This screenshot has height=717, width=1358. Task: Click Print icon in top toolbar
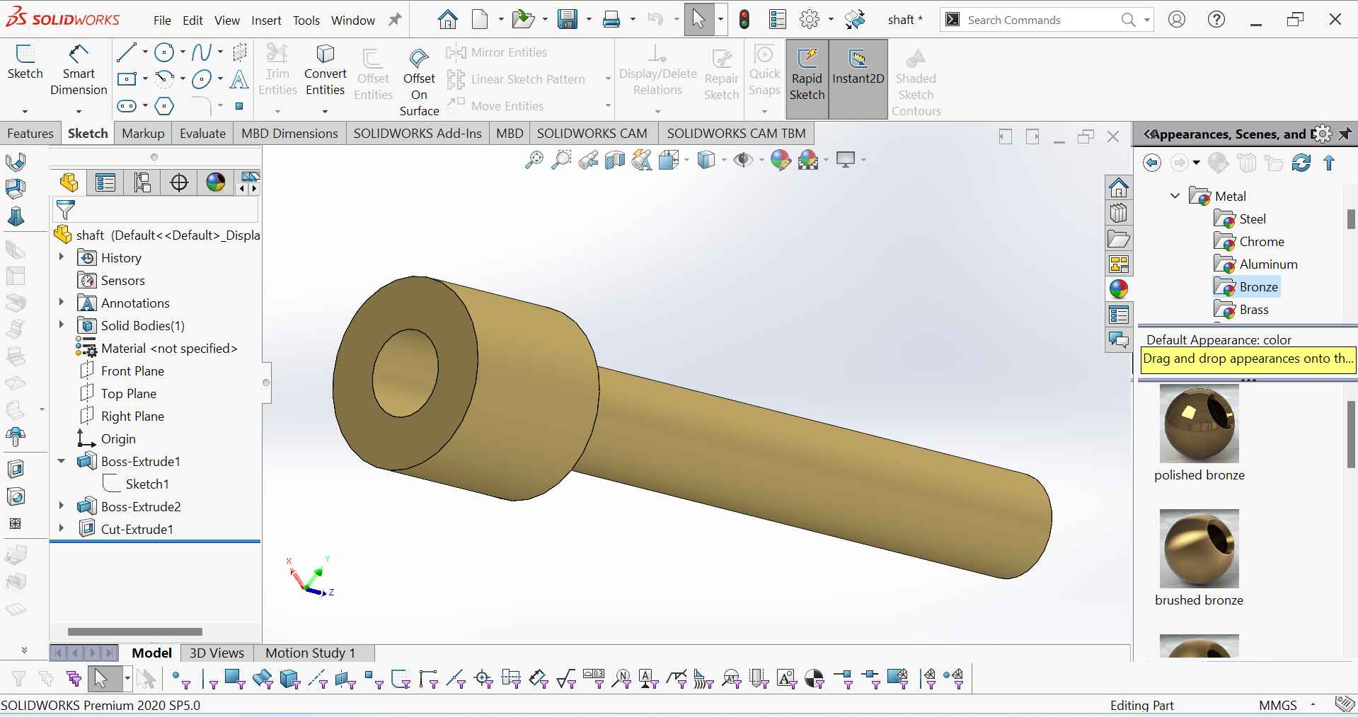coord(611,19)
